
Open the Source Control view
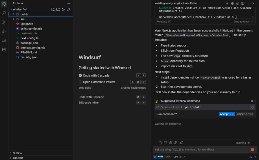point(4,22)
